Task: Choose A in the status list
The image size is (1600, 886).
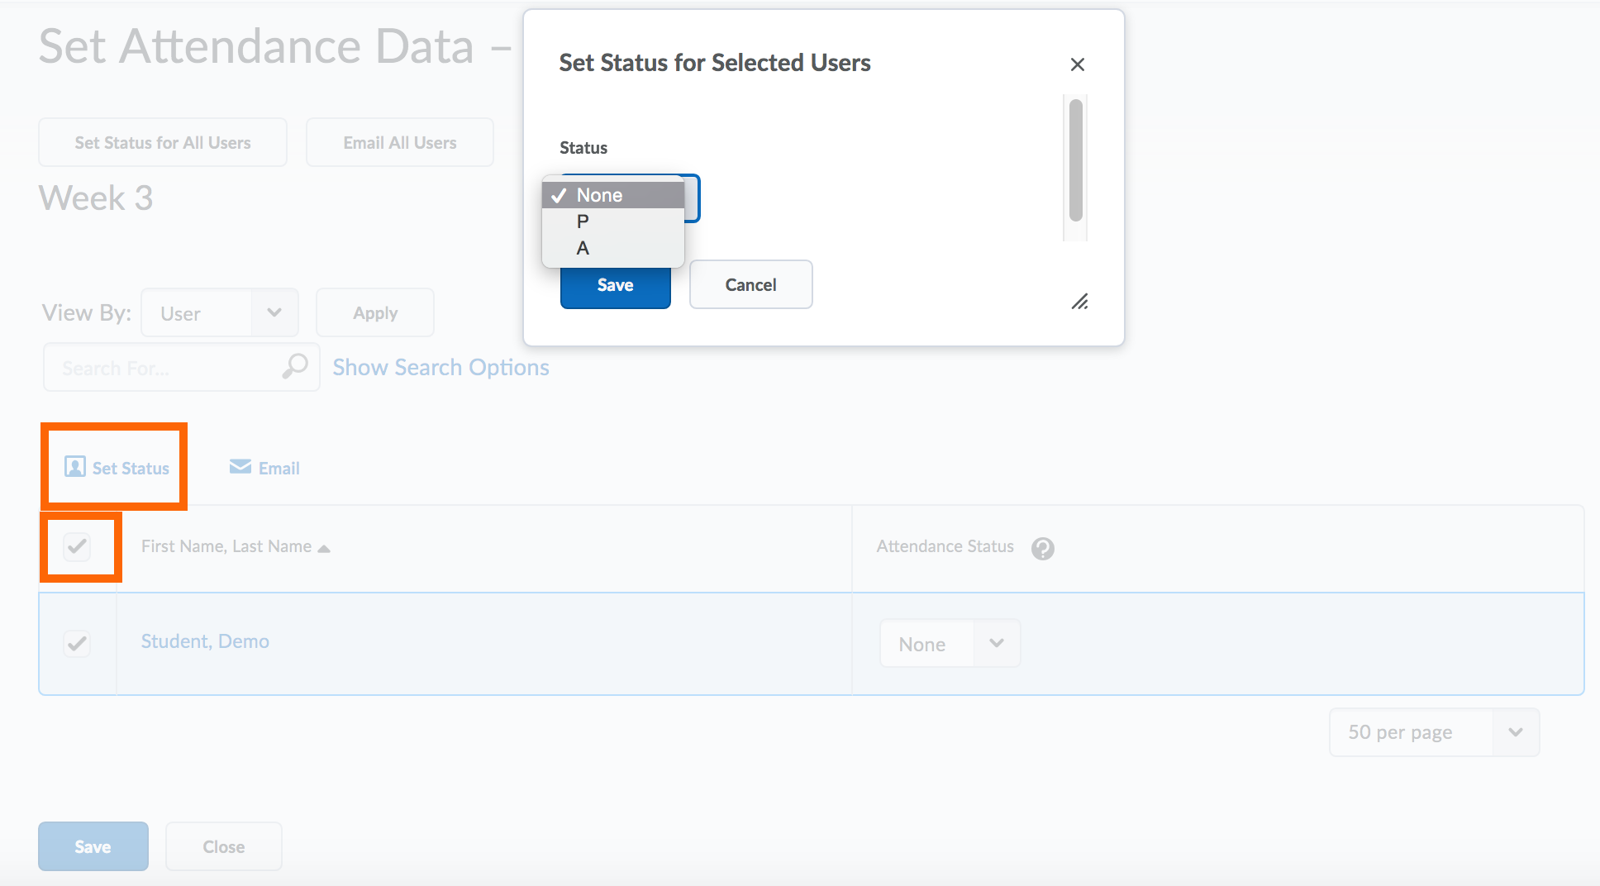Action: coord(583,248)
